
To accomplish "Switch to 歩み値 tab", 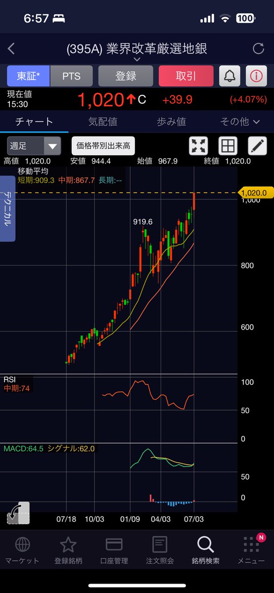I will (x=171, y=121).
